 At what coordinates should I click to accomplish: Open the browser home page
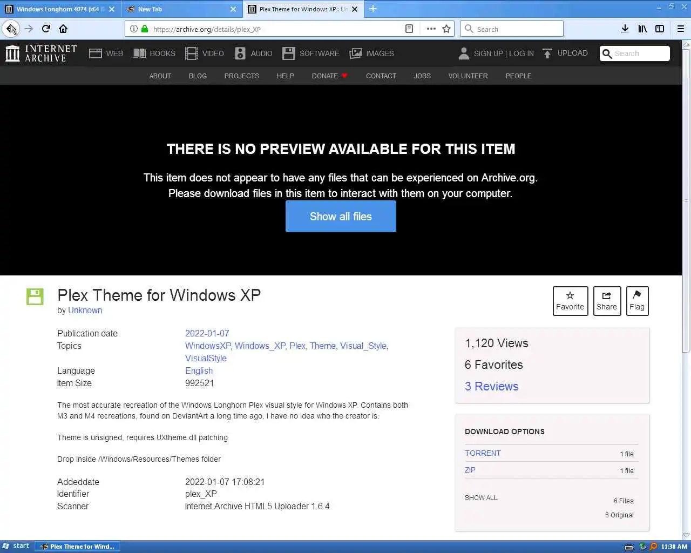pos(63,29)
